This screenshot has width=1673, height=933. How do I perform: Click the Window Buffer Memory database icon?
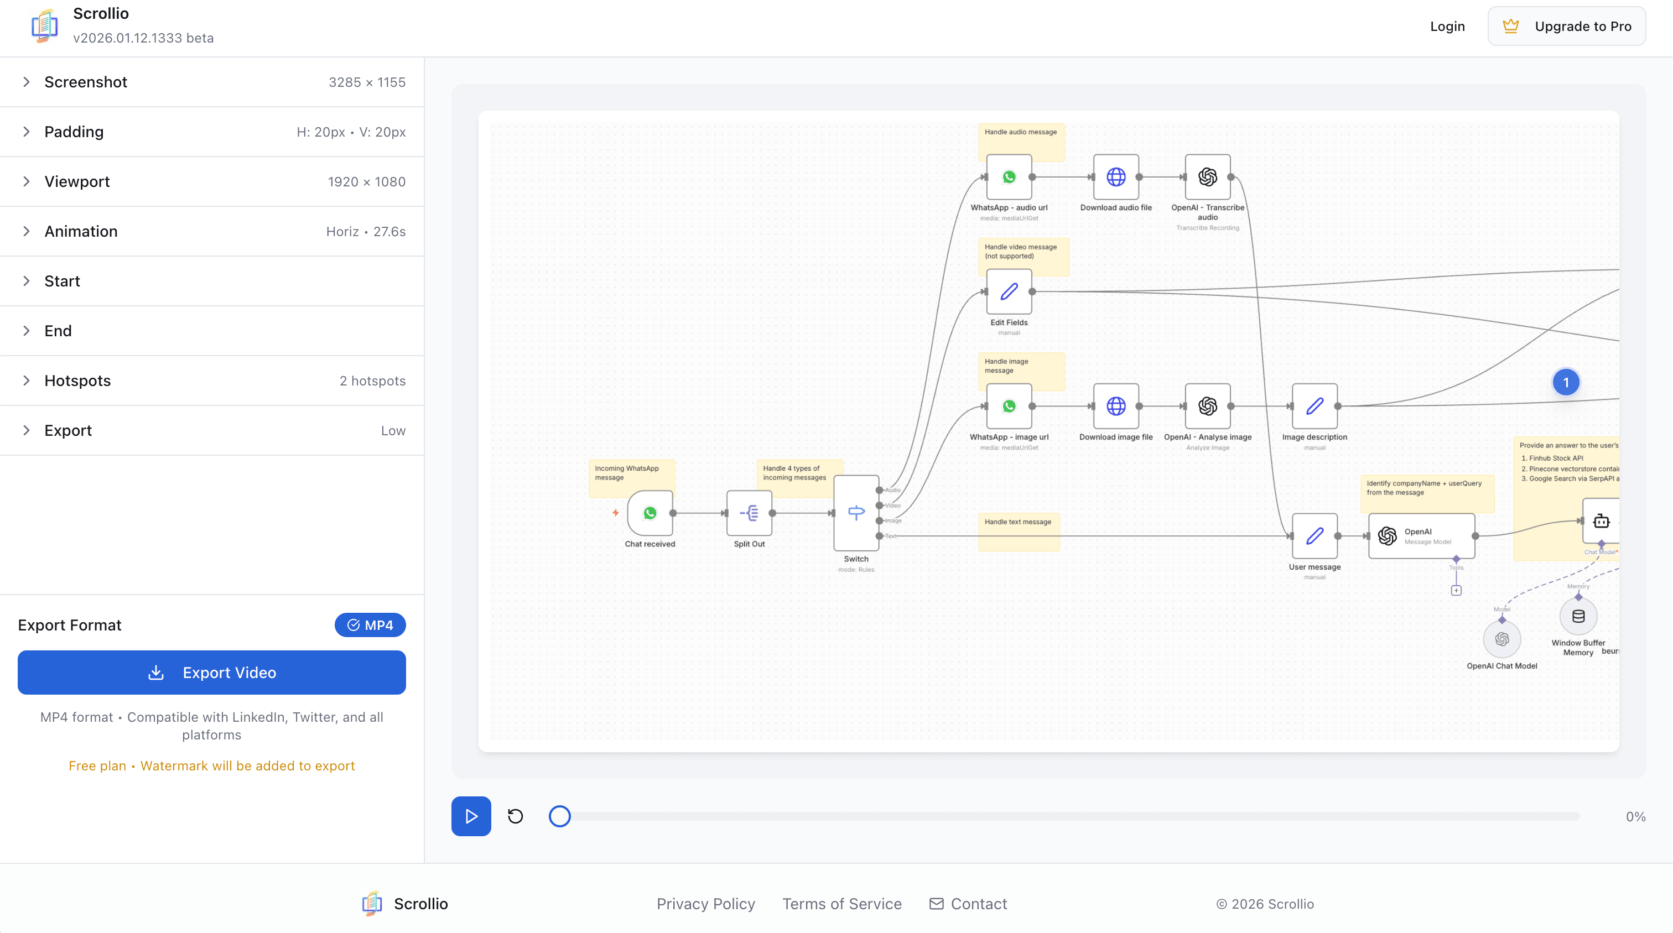(x=1578, y=616)
